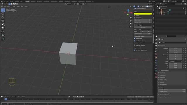Open the Align Left dropdown

pos(145,29)
